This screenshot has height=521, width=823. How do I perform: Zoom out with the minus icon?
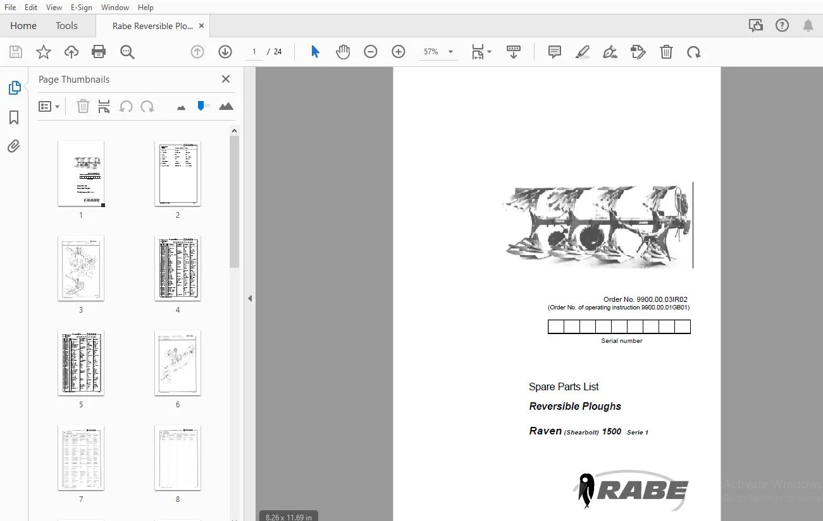371,52
